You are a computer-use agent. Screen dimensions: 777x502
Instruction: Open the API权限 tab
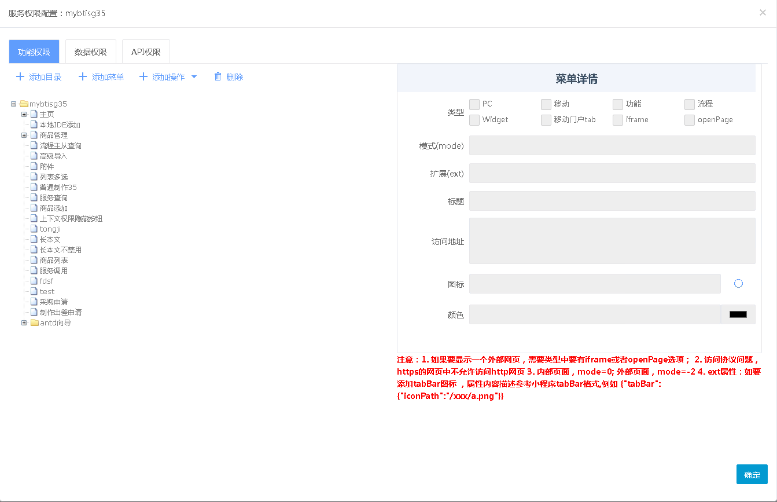[146, 52]
